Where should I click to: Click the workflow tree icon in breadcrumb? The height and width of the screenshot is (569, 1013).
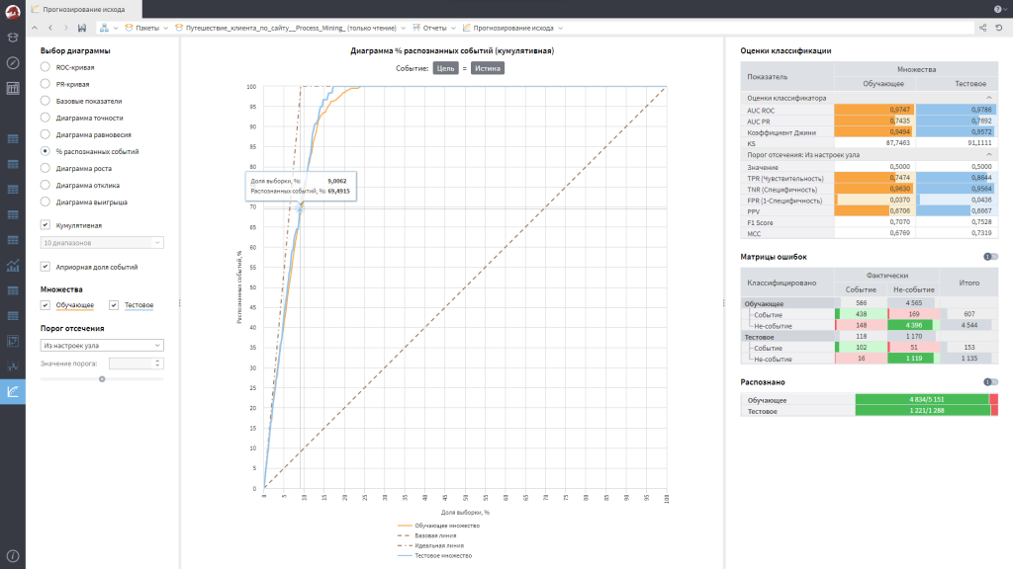pos(104,28)
